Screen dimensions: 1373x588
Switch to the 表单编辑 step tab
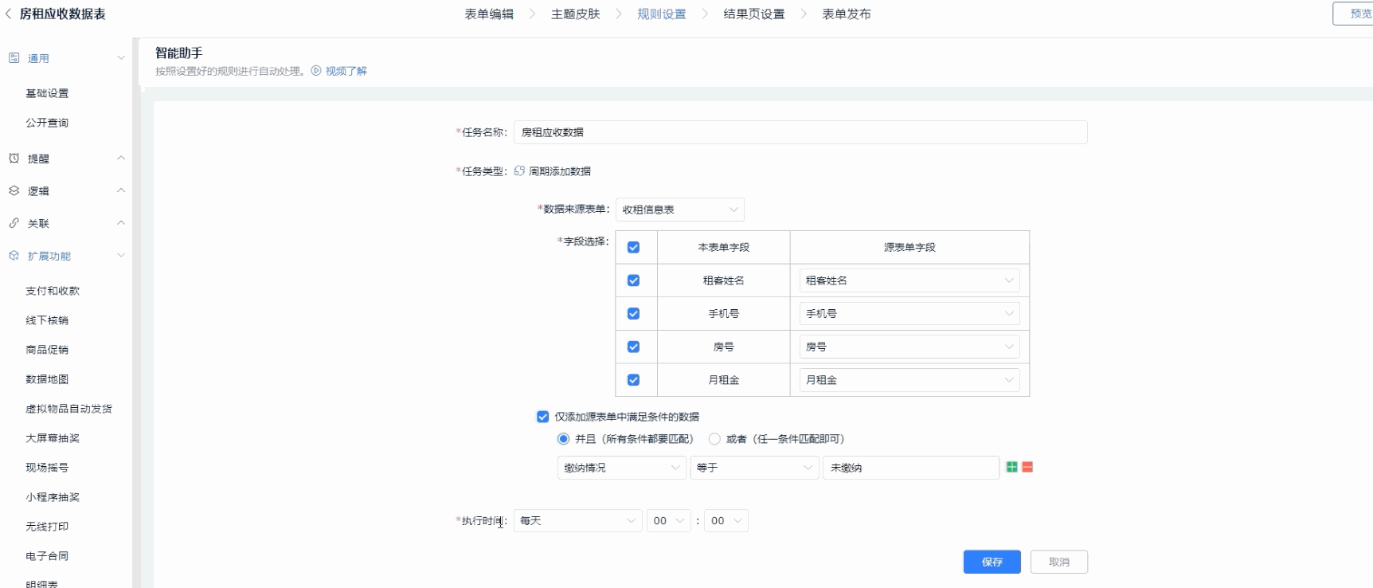tap(489, 14)
